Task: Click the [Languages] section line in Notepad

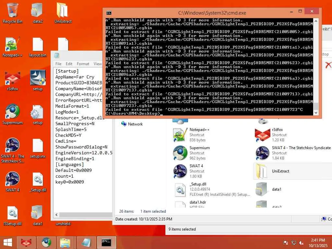Action: point(69,164)
